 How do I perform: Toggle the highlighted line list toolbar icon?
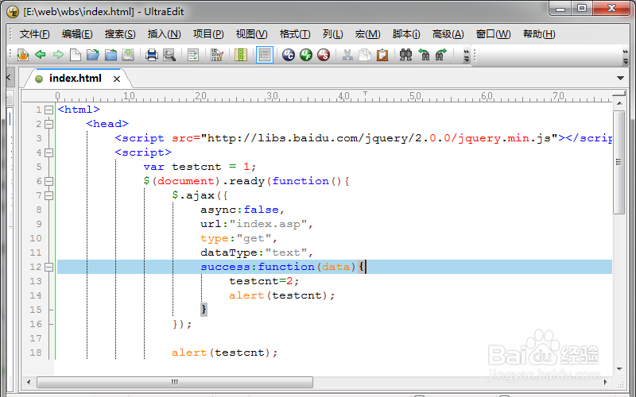[265, 55]
